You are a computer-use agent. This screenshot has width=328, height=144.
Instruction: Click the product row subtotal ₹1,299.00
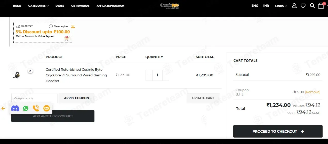(x=205, y=75)
